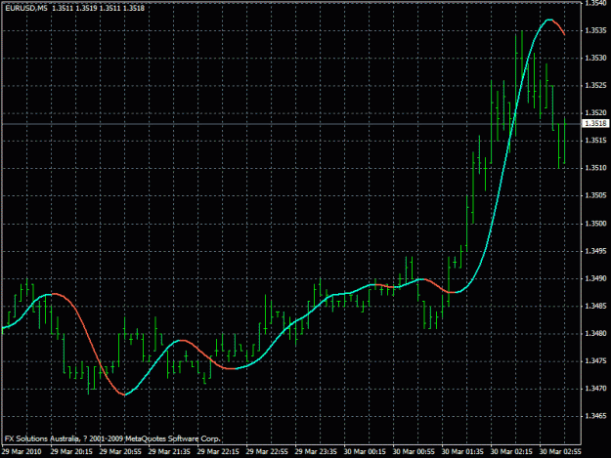Click the EURUSD,M5 chart title text
Screen dimensions: 611x458
pyautogui.click(x=26, y=8)
